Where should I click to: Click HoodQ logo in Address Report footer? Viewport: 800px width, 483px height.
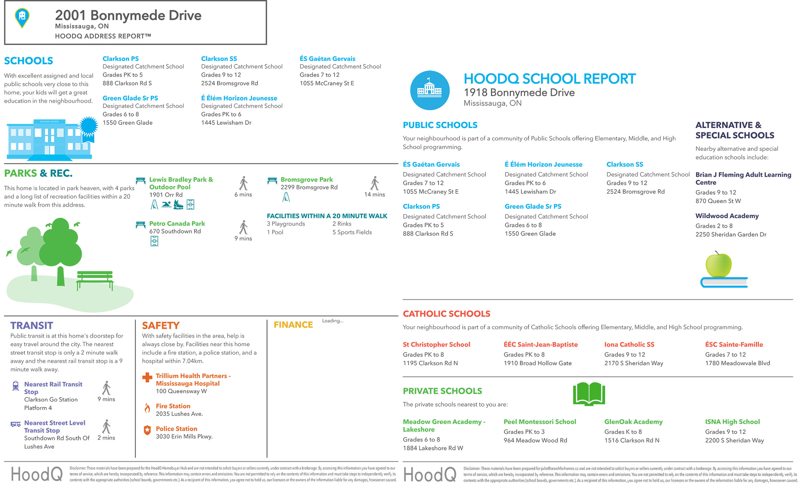[37, 474]
